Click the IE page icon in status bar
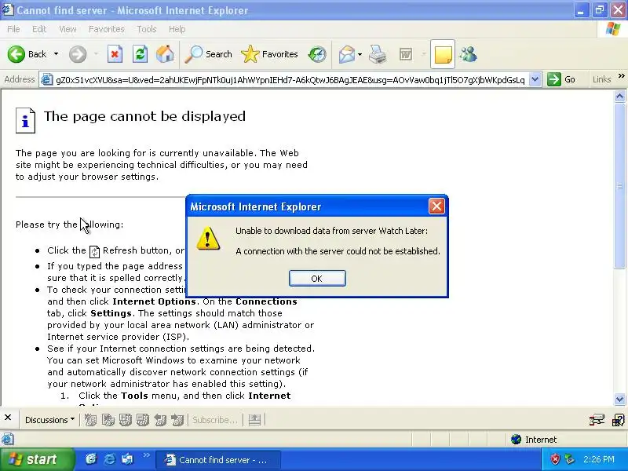Viewport: 628px width, 471px height. pyautogui.click(x=8, y=439)
